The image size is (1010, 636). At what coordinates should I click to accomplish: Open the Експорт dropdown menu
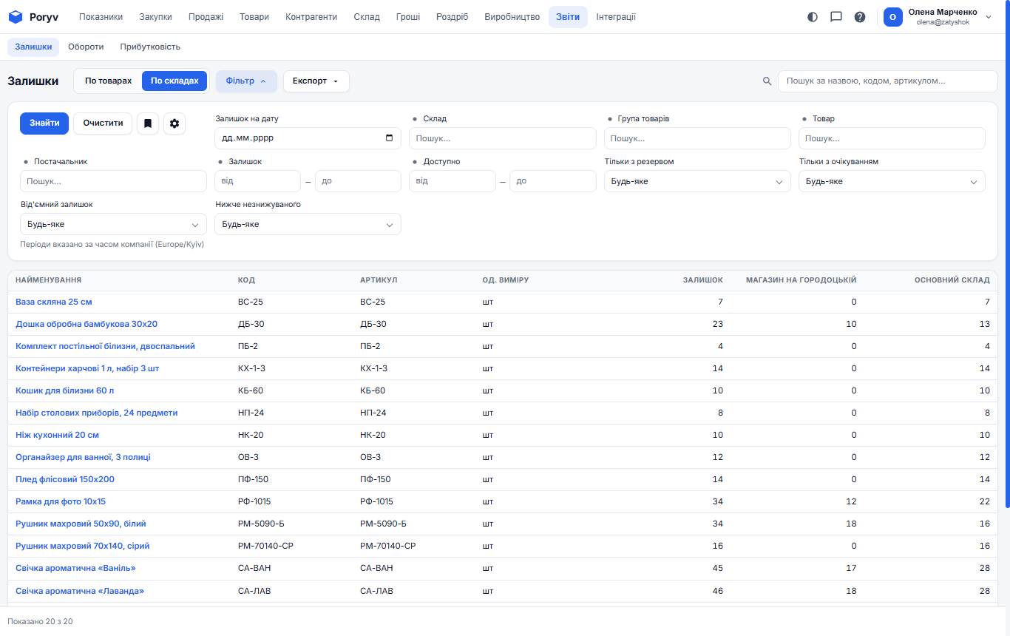pyautogui.click(x=316, y=81)
